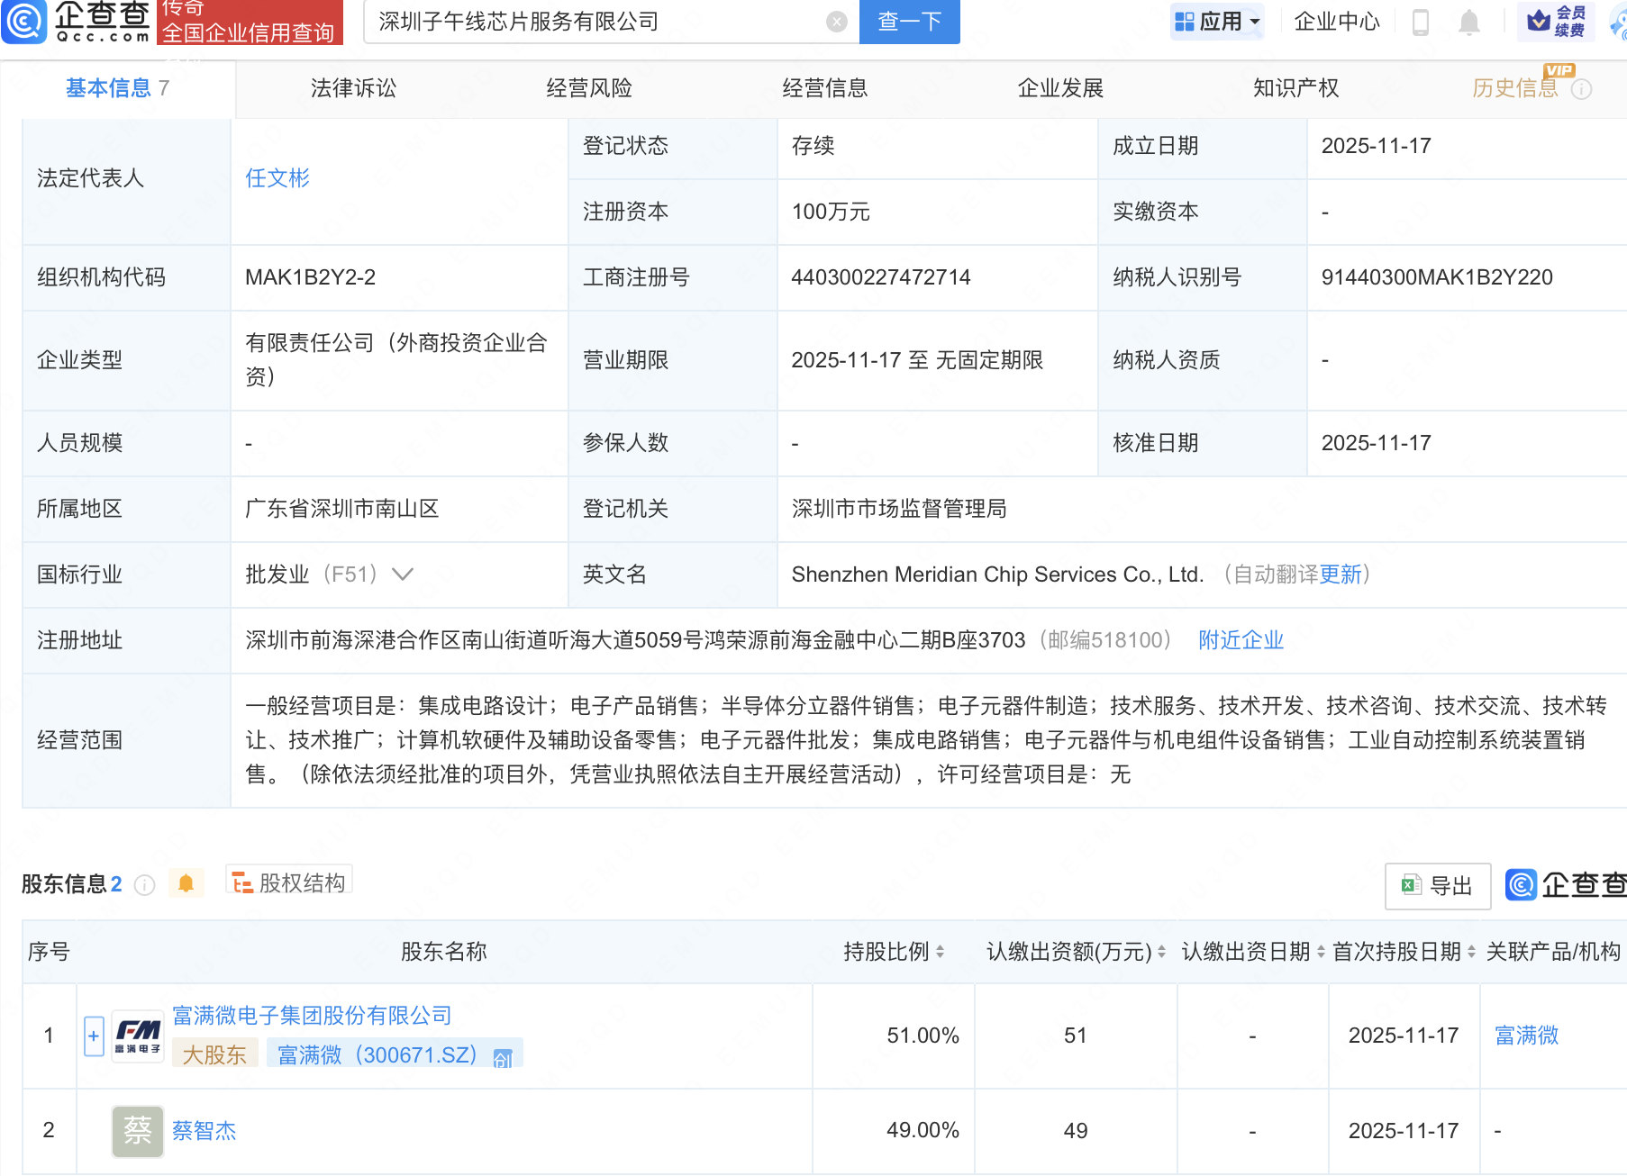Click the 蔡 shareholder avatar
The image size is (1627, 1176).
pyautogui.click(x=137, y=1130)
